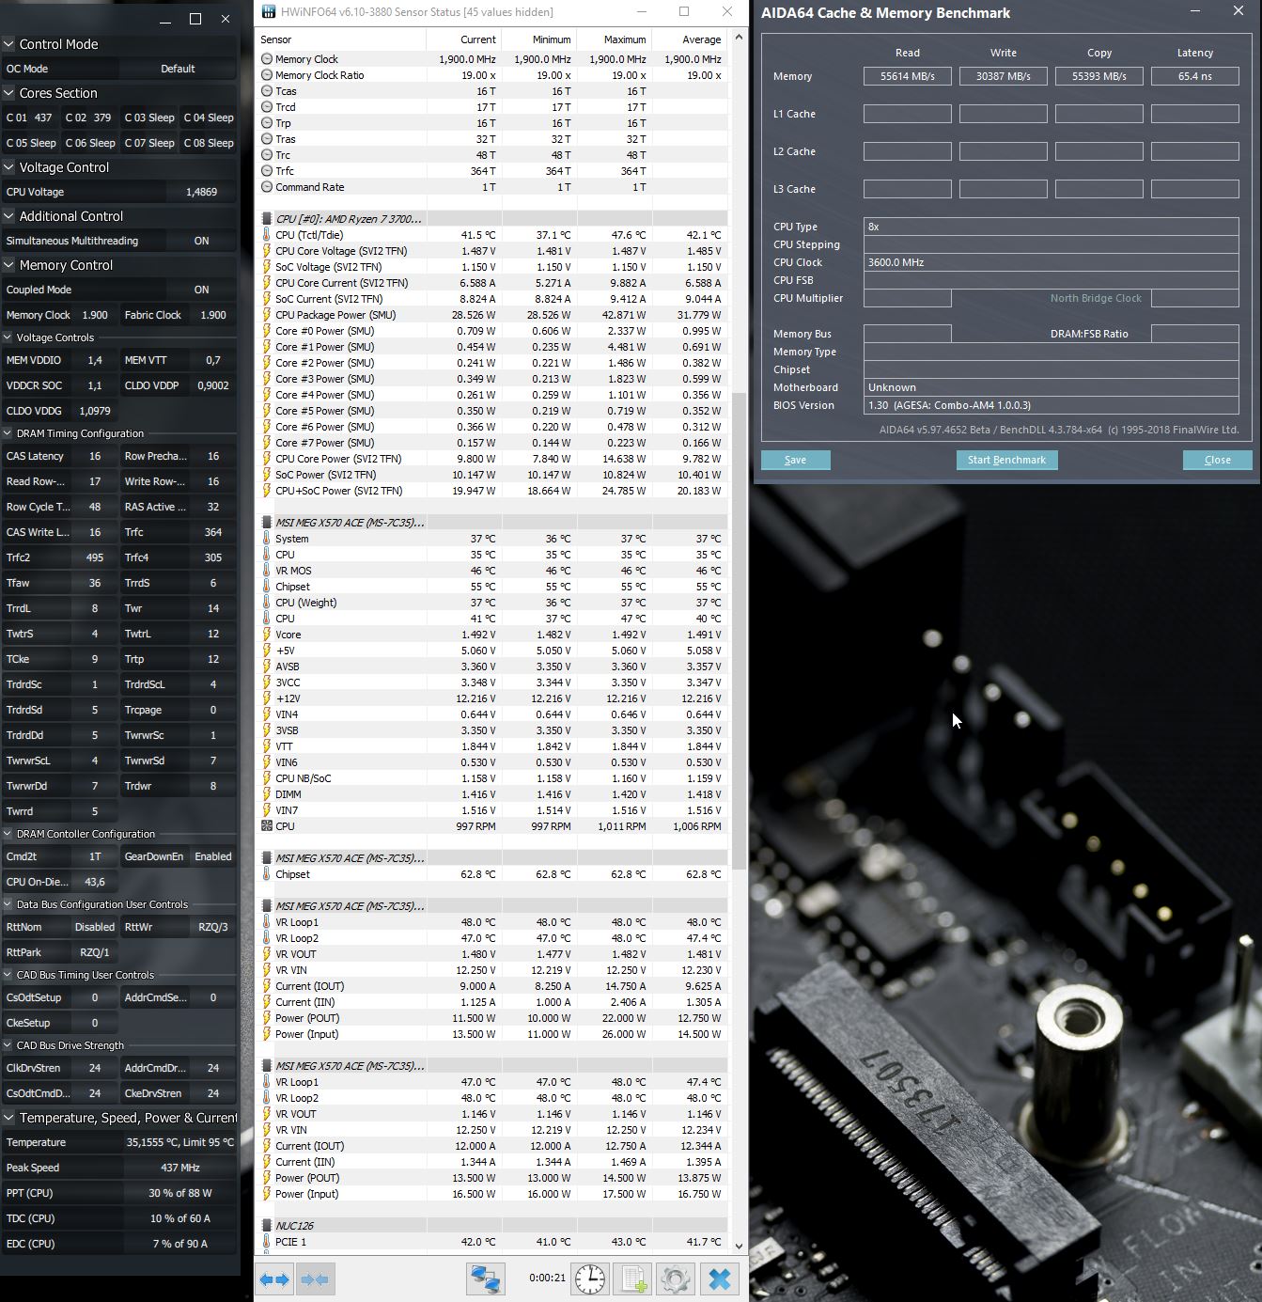
Task: Collapse the DRAM Timing Configuration section
Action: [x=8, y=433]
